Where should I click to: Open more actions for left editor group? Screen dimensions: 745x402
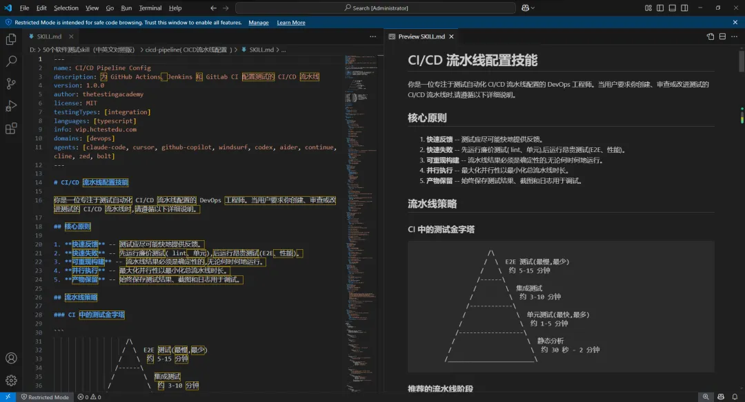point(373,36)
